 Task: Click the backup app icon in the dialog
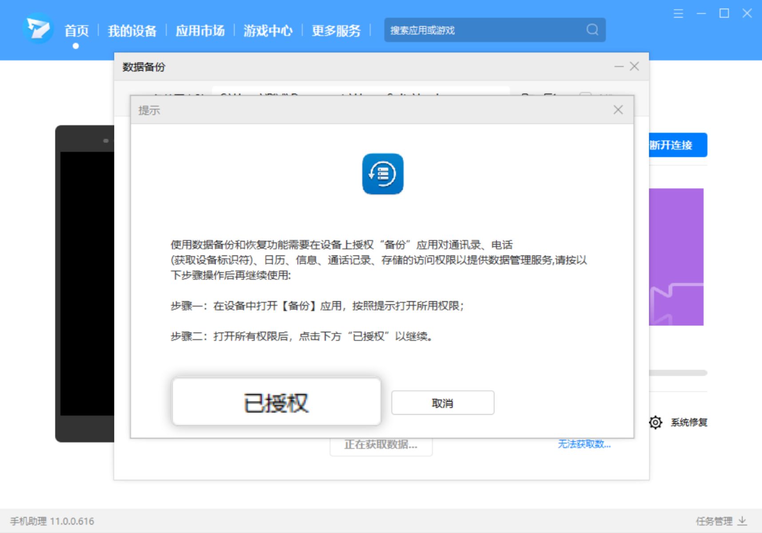tap(382, 174)
